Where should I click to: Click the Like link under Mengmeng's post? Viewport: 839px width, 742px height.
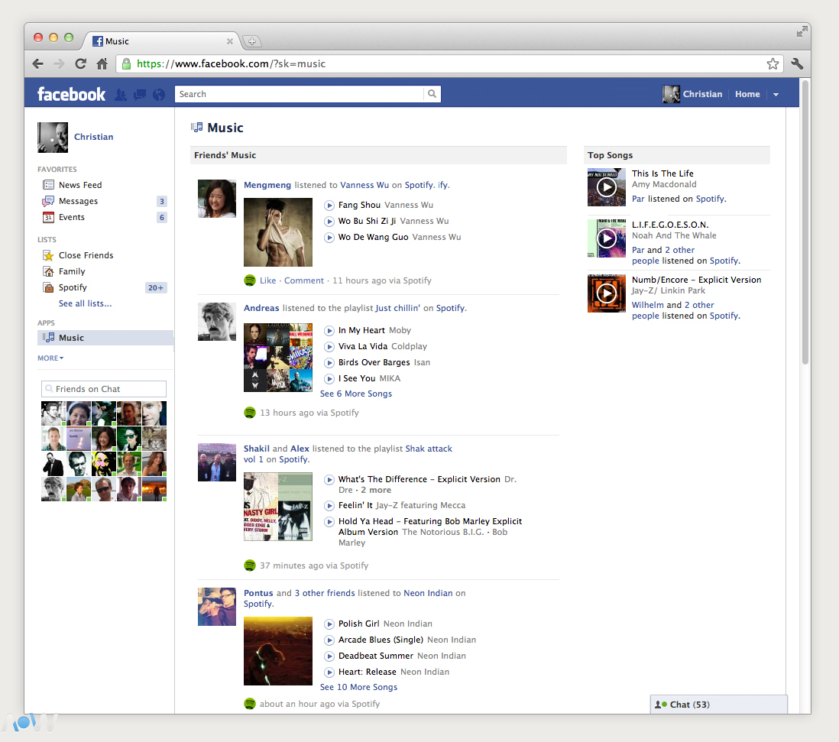tap(267, 280)
